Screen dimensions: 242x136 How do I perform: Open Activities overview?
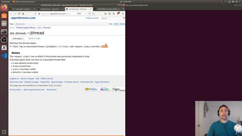click(6, 2)
